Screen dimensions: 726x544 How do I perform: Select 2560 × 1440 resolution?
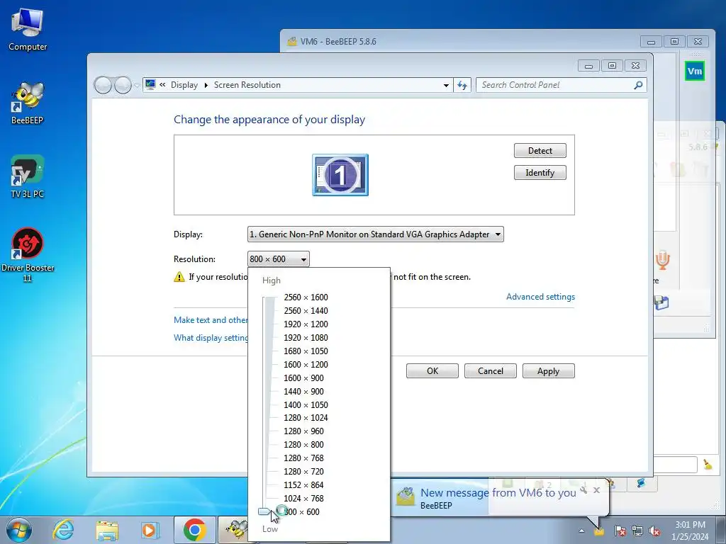[306, 311]
